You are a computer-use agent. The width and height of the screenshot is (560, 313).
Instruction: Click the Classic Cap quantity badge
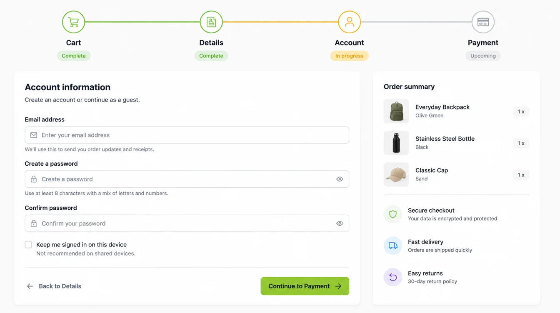[521, 175]
